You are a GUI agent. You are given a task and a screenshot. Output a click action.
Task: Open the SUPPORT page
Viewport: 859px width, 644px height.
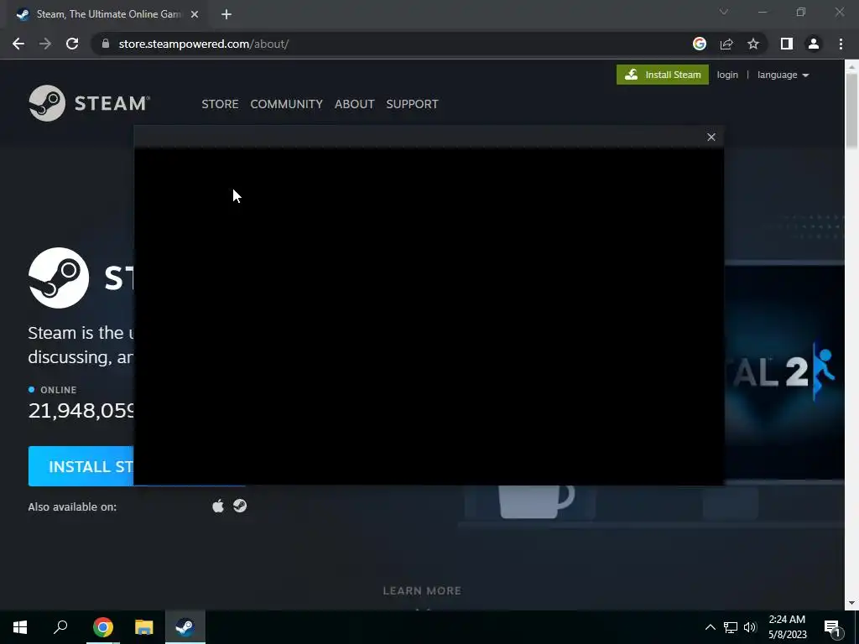pyautogui.click(x=412, y=104)
